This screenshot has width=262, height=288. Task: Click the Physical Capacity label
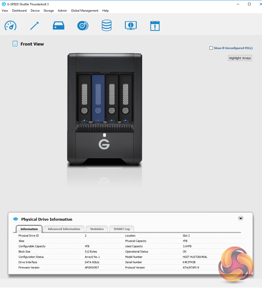tap(136, 241)
